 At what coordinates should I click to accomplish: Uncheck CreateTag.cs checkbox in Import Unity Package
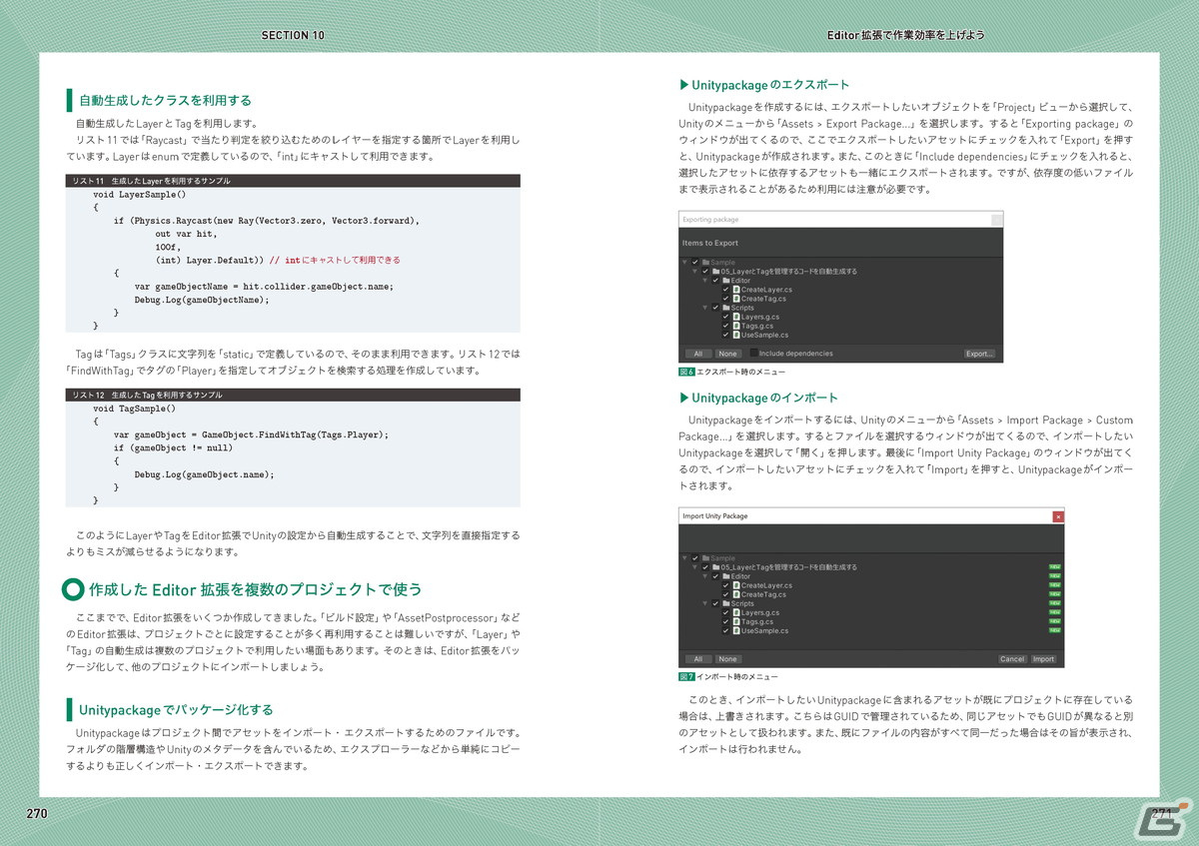coord(725,594)
